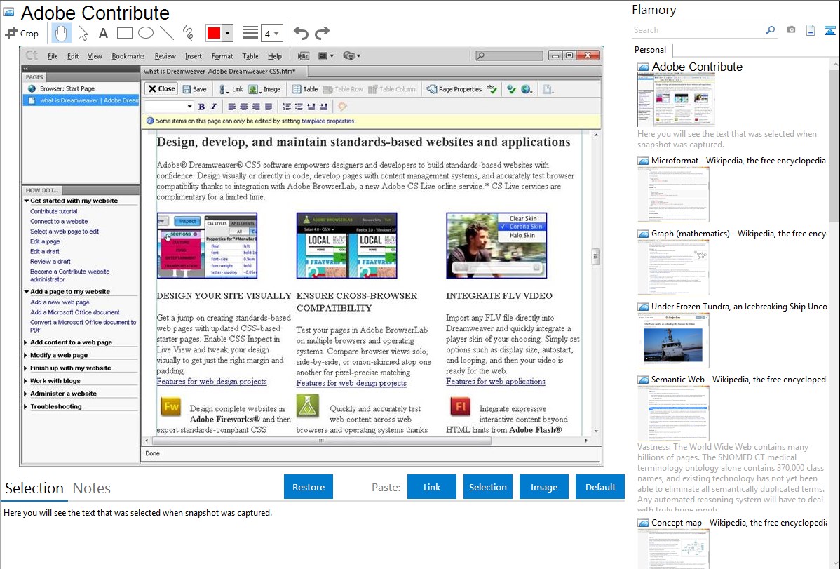Screen dimensions: 840x569
Task: Click the Italic formatting icon
Action: point(213,107)
